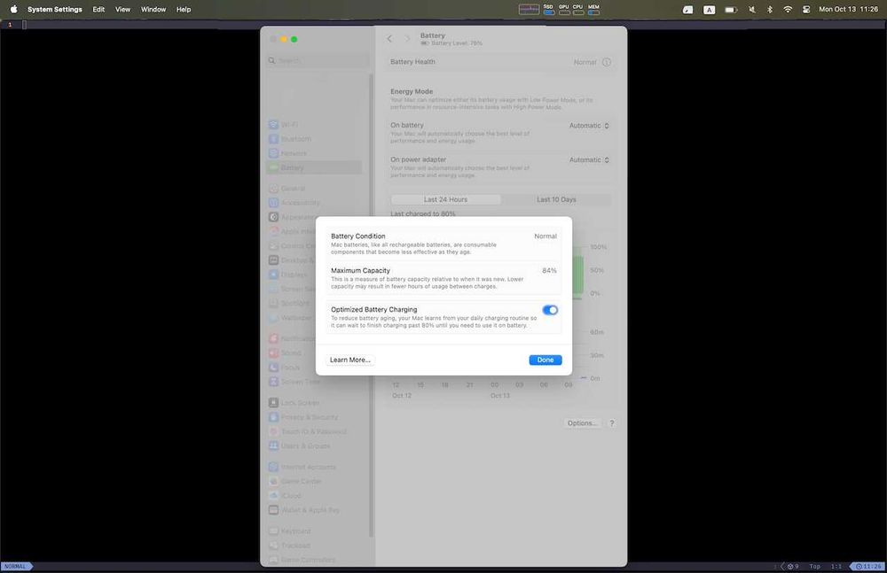Select Privacy & Security in the sidebar

point(313,417)
